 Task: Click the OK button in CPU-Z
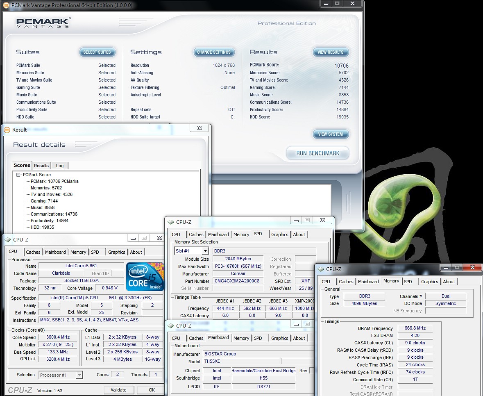coord(152,390)
